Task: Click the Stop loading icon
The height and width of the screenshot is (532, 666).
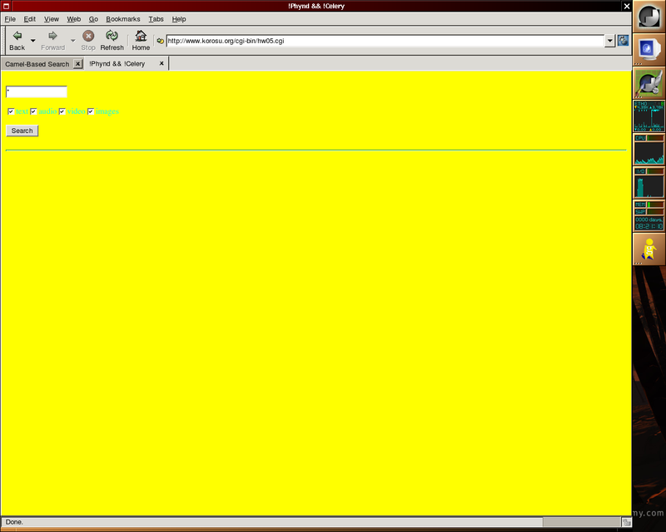Action: click(x=88, y=36)
